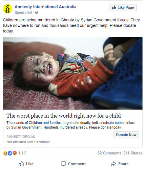Screen dimensions: 146x169
Task: View the 211 Shares list
Action: click(x=133, y=153)
